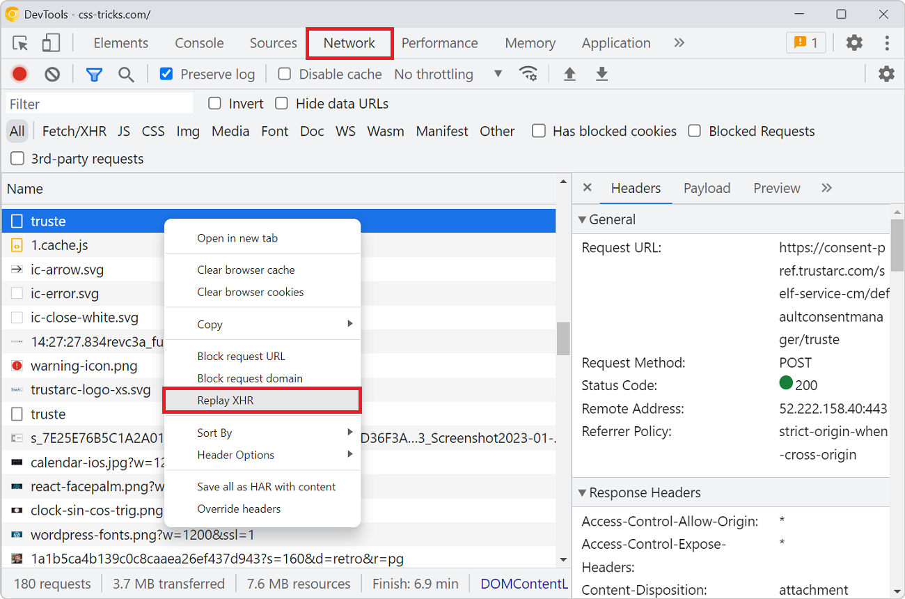The height and width of the screenshot is (599, 905).
Task: Select the 1.cache.js script file icon
Action: tap(17, 245)
